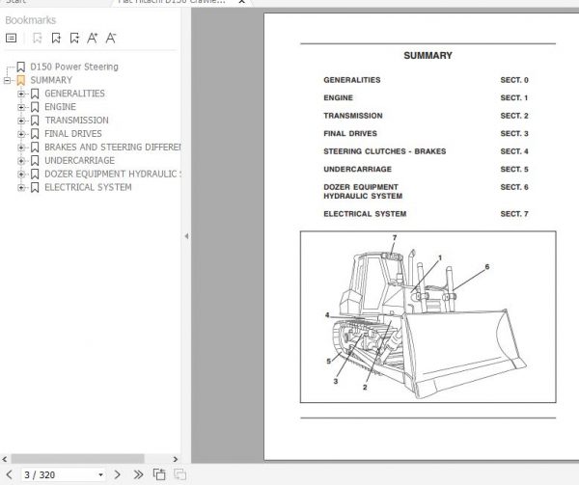Expand the ELECTRICAL SYSTEM bookmark node
Screen dimensions: 579x485
21,187
